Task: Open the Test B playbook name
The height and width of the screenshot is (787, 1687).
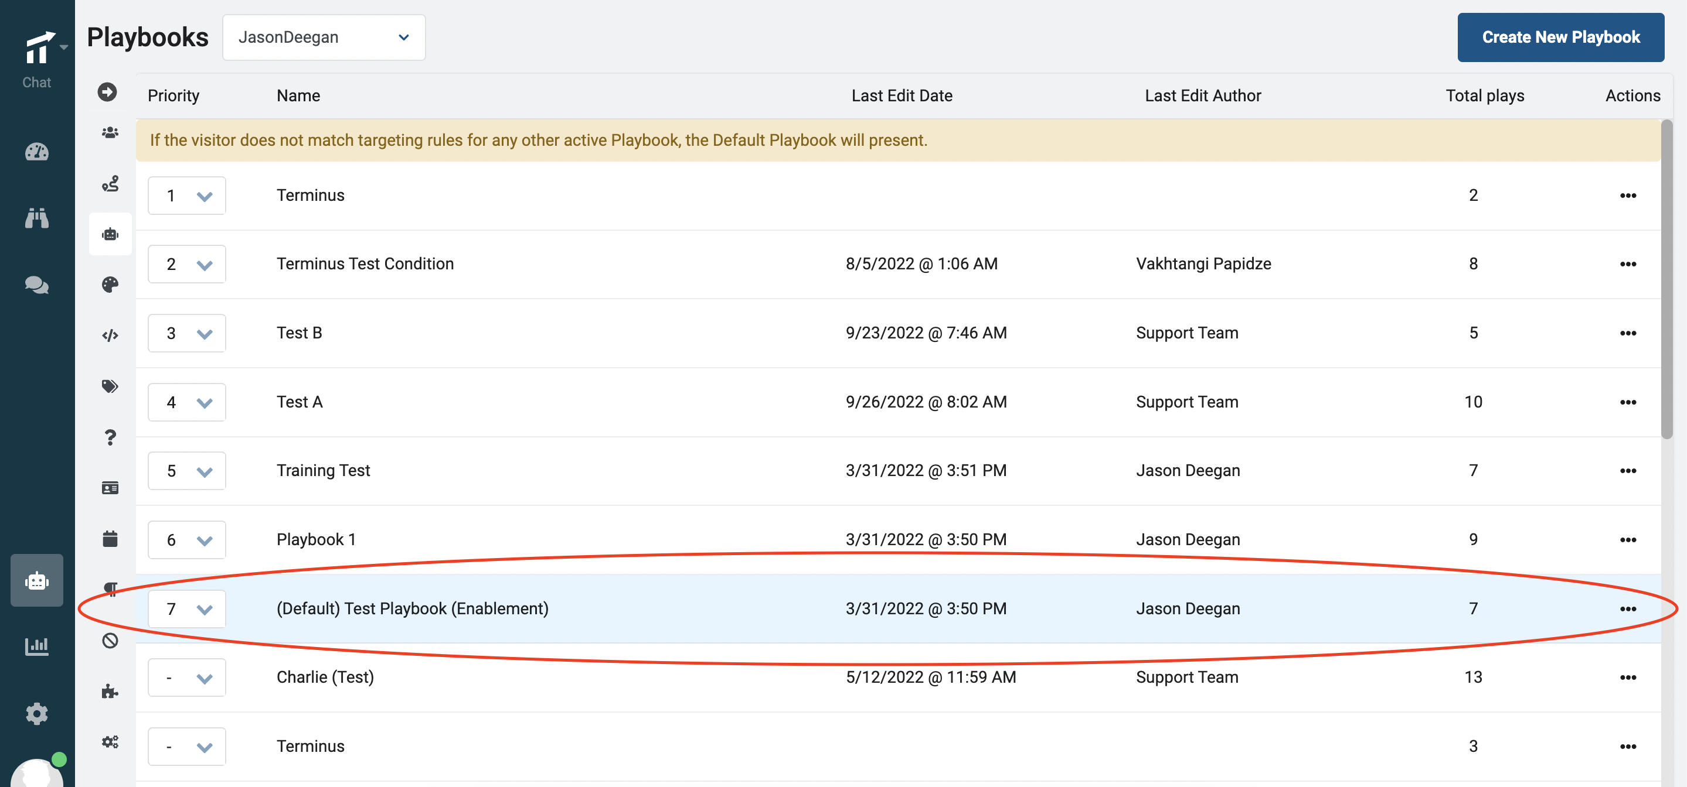Action: pyautogui.click(x=300, y=333)
